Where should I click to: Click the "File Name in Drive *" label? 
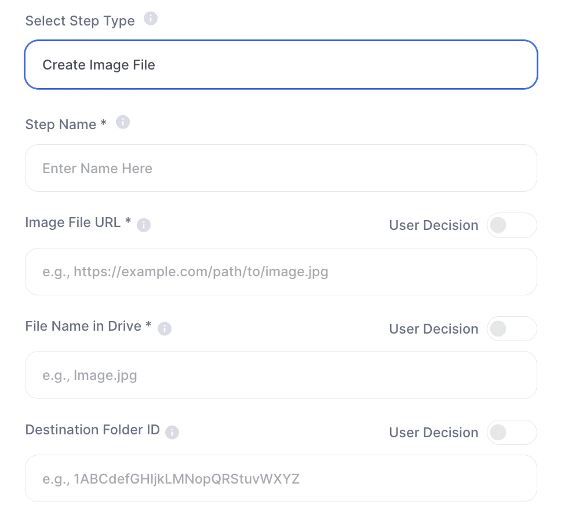[89, 326]
